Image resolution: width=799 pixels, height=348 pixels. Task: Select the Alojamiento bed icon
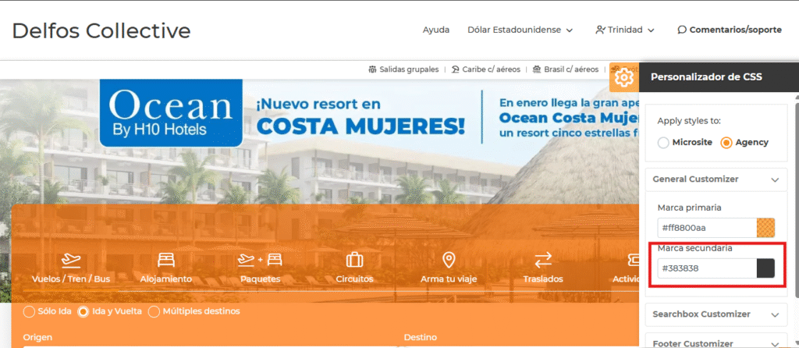coord(166,259)
